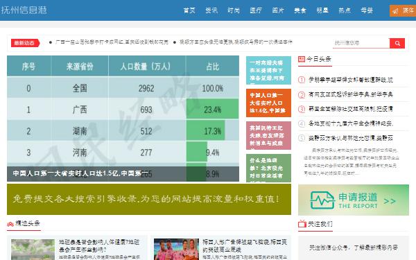Click the 今日头条 section icon
The height and width of the screenshot is (260, 416).
(x=302, y=59)
